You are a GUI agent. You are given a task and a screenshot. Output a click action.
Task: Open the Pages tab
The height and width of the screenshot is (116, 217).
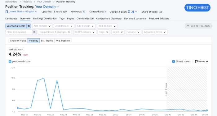click(x=71, y=19)
